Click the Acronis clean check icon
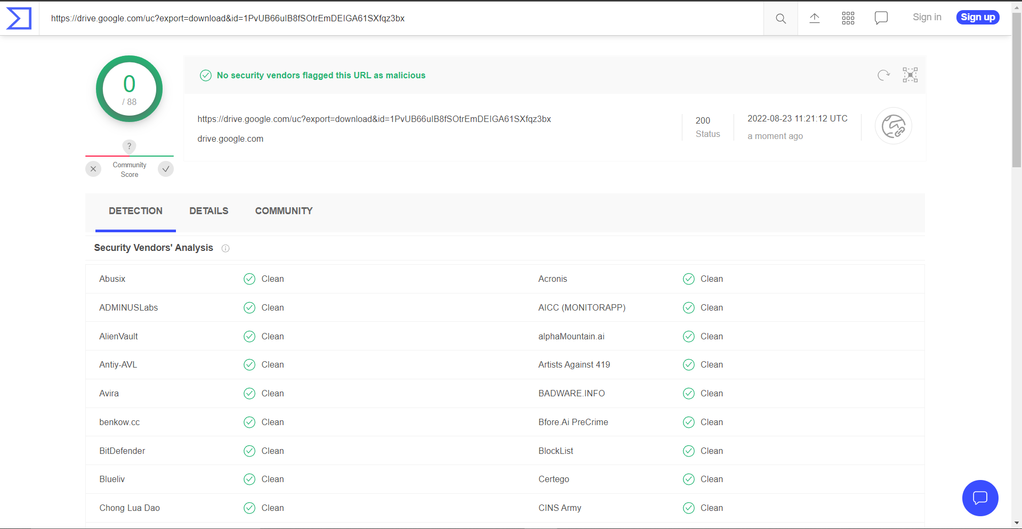Viewport: 1022px width, 529px height. [689, 279]
